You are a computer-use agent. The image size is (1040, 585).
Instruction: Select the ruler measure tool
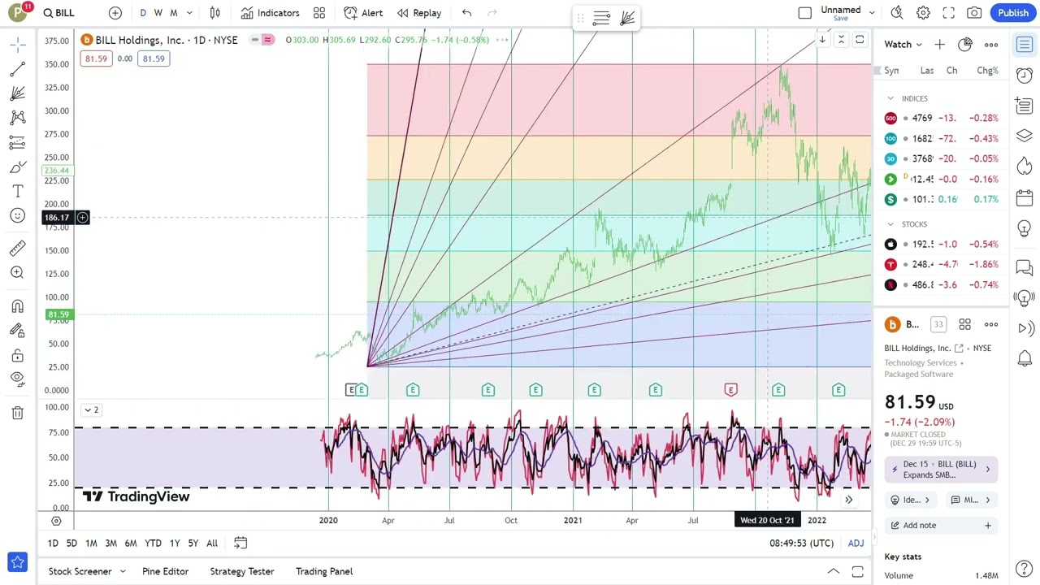click(17, 249)
